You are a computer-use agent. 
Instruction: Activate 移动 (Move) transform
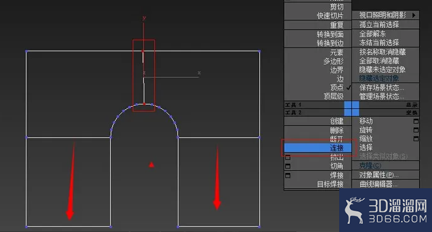[x=366, y=121]
